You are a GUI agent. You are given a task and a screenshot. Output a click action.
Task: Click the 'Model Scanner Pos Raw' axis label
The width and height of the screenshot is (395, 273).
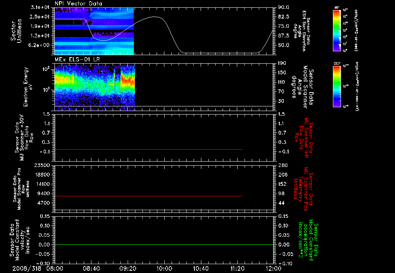pos(21,189)
